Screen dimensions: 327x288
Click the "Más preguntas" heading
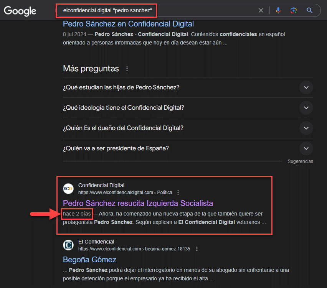tap(91, 69)
